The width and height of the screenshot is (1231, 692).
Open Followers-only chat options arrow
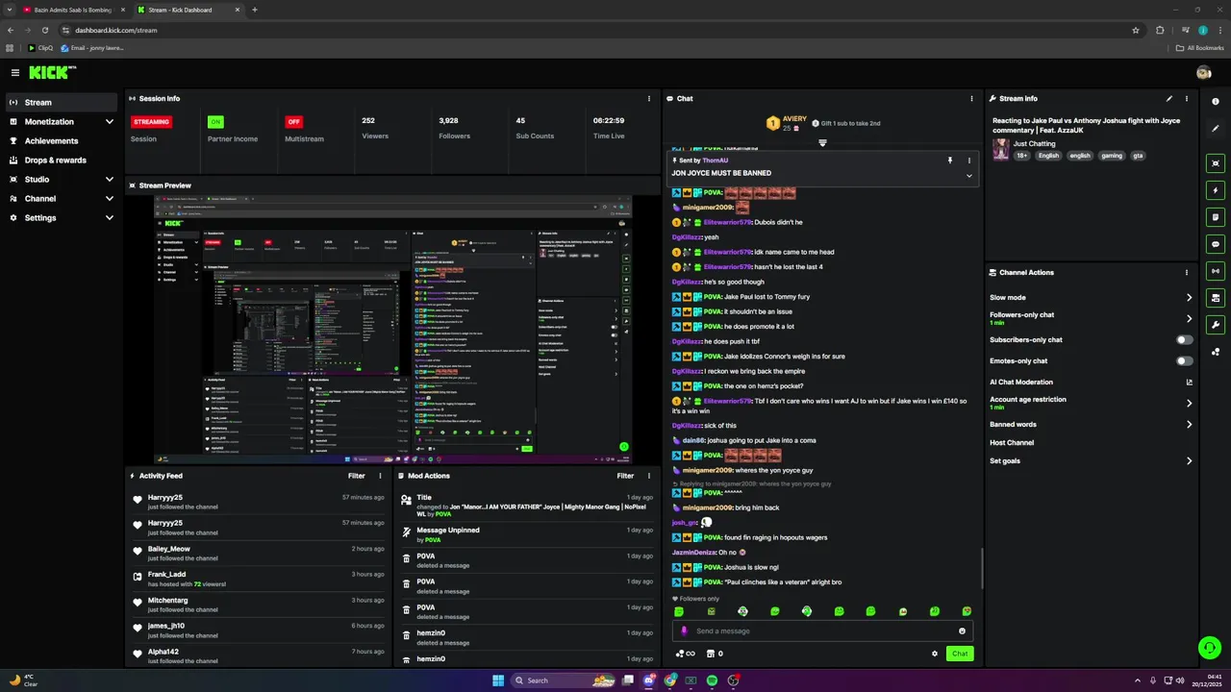coord(1189,318)
